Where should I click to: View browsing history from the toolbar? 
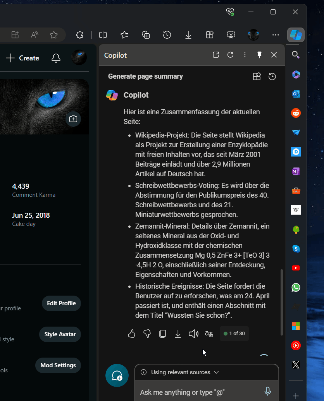(x=167, y=35)
